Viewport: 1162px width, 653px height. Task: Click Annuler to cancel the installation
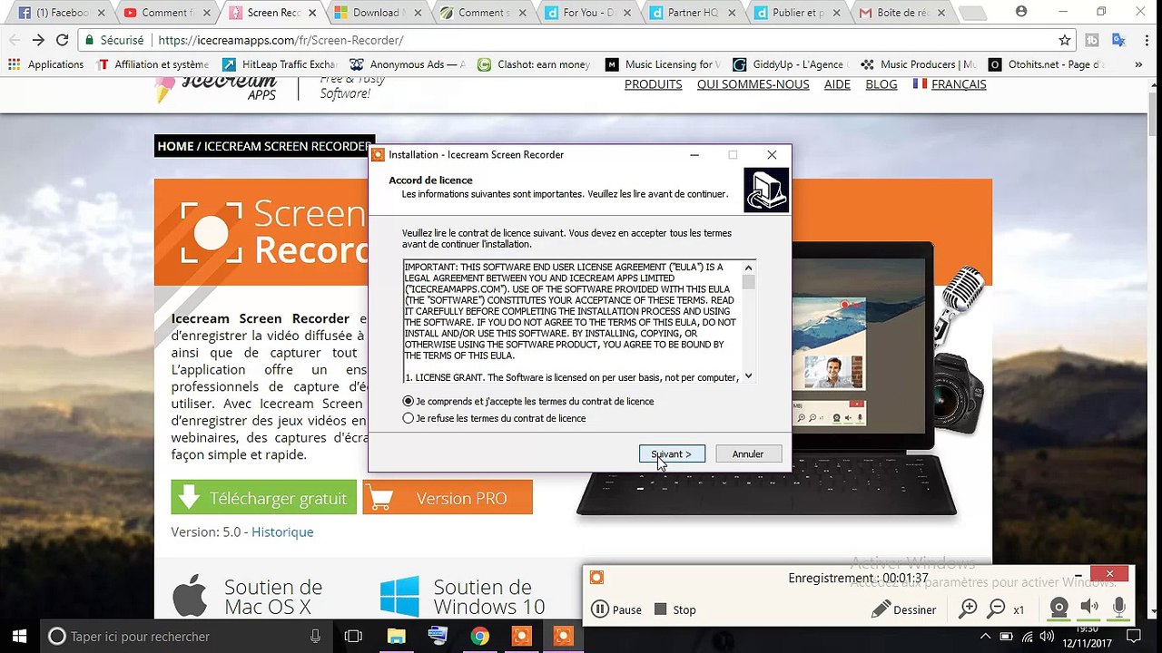point(748,453)
